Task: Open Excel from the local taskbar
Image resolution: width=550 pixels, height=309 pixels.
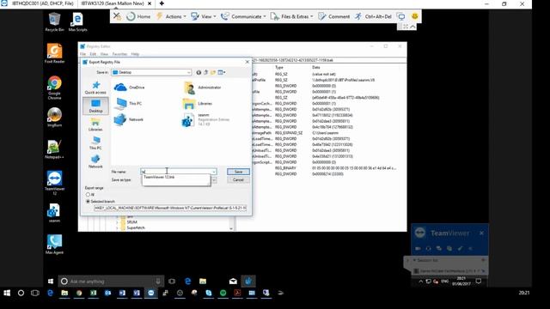Action: click(x=94, y=293)
